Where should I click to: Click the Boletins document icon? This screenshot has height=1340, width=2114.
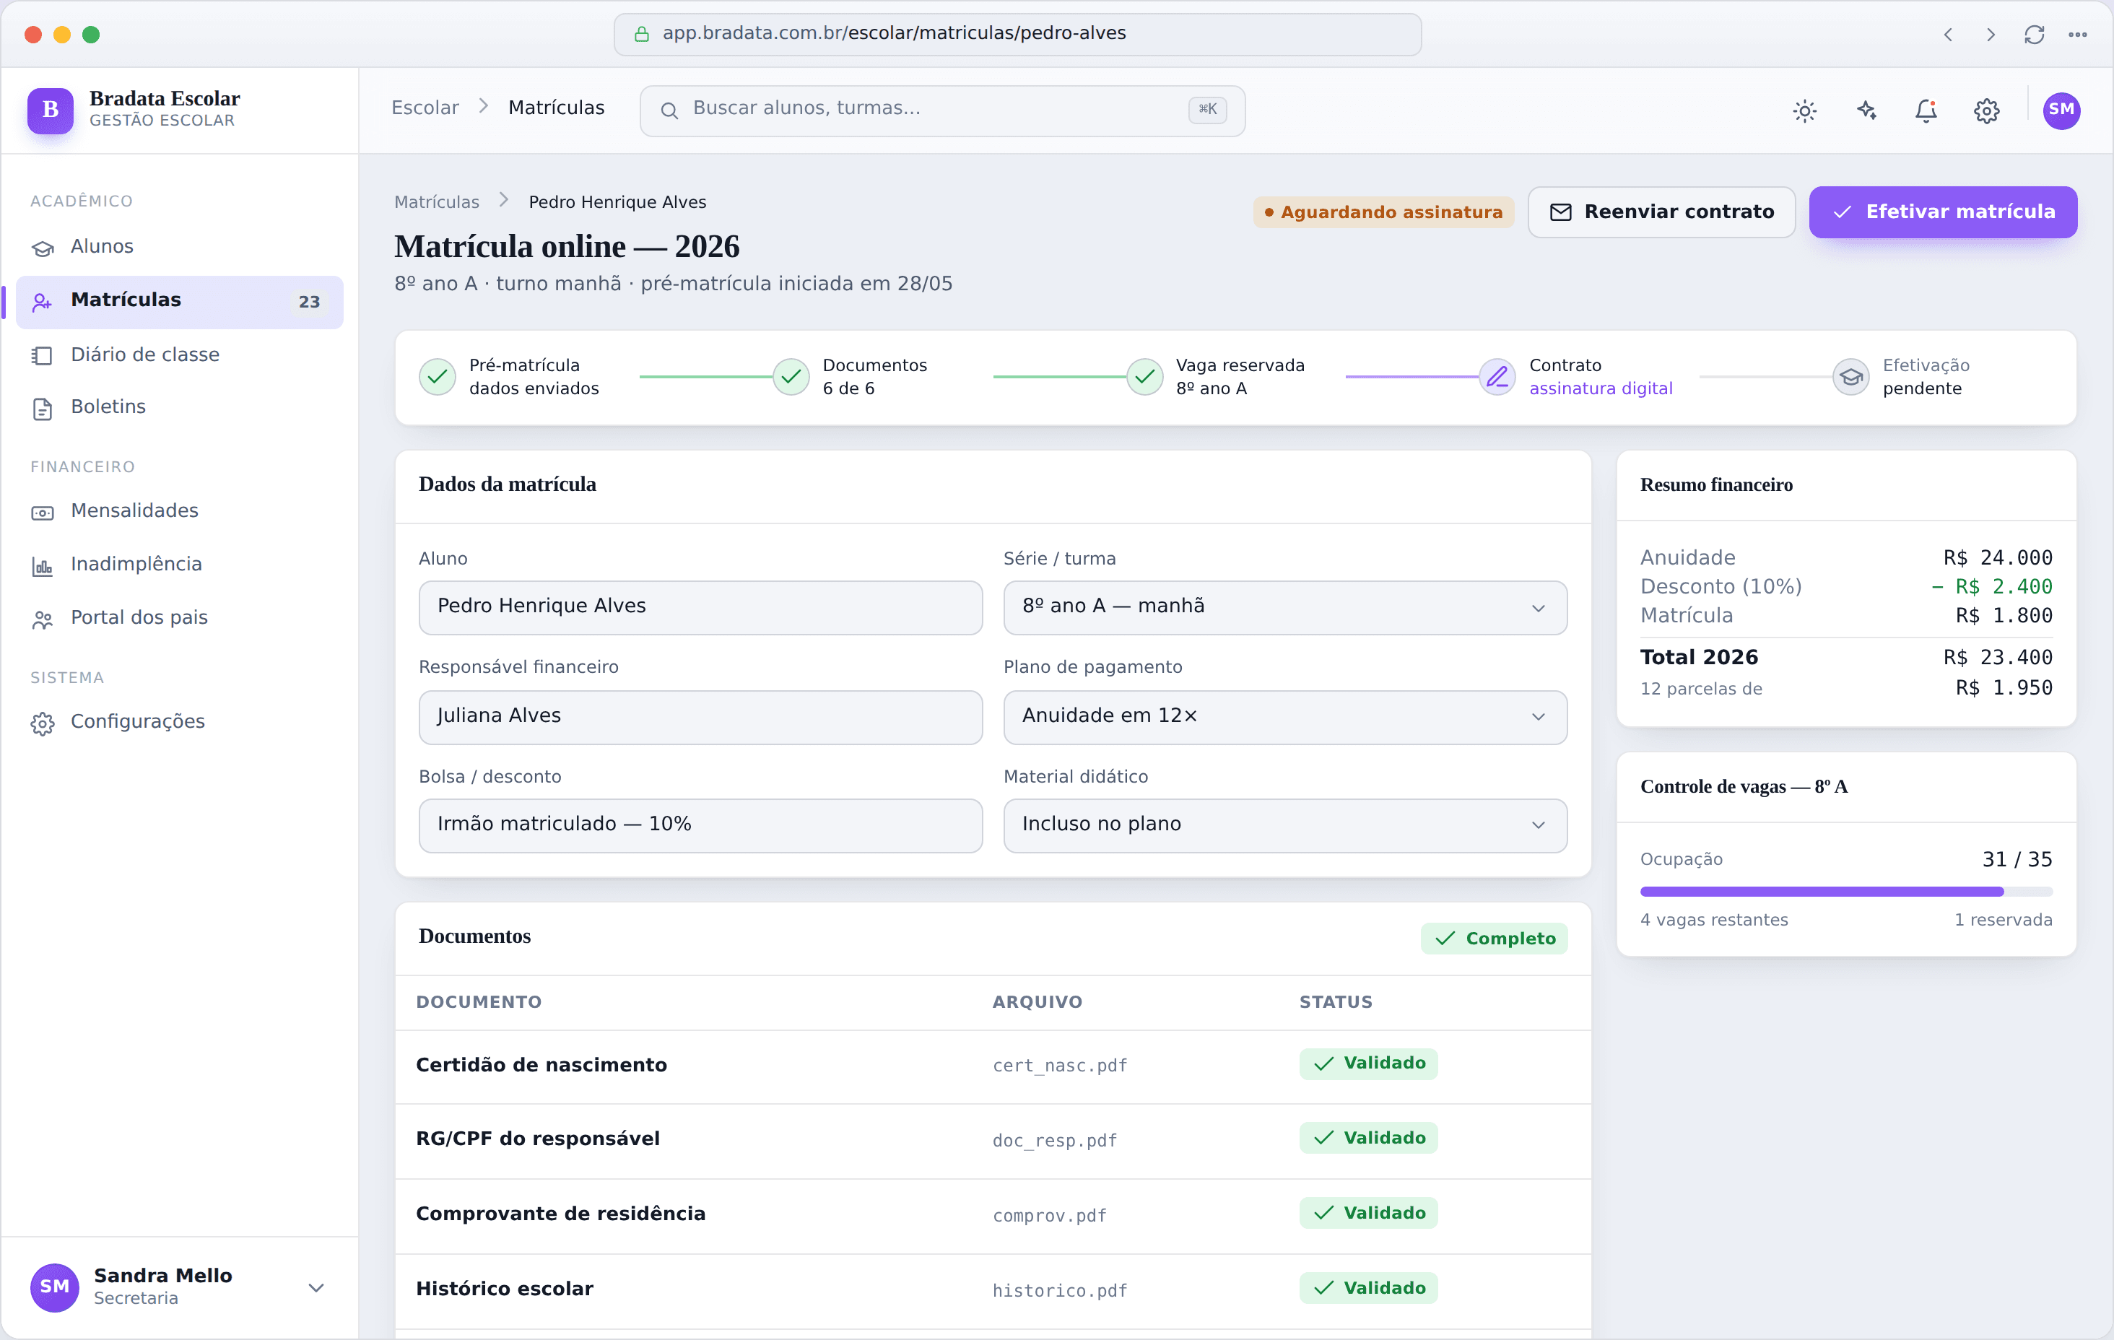(x=42, y=409)
